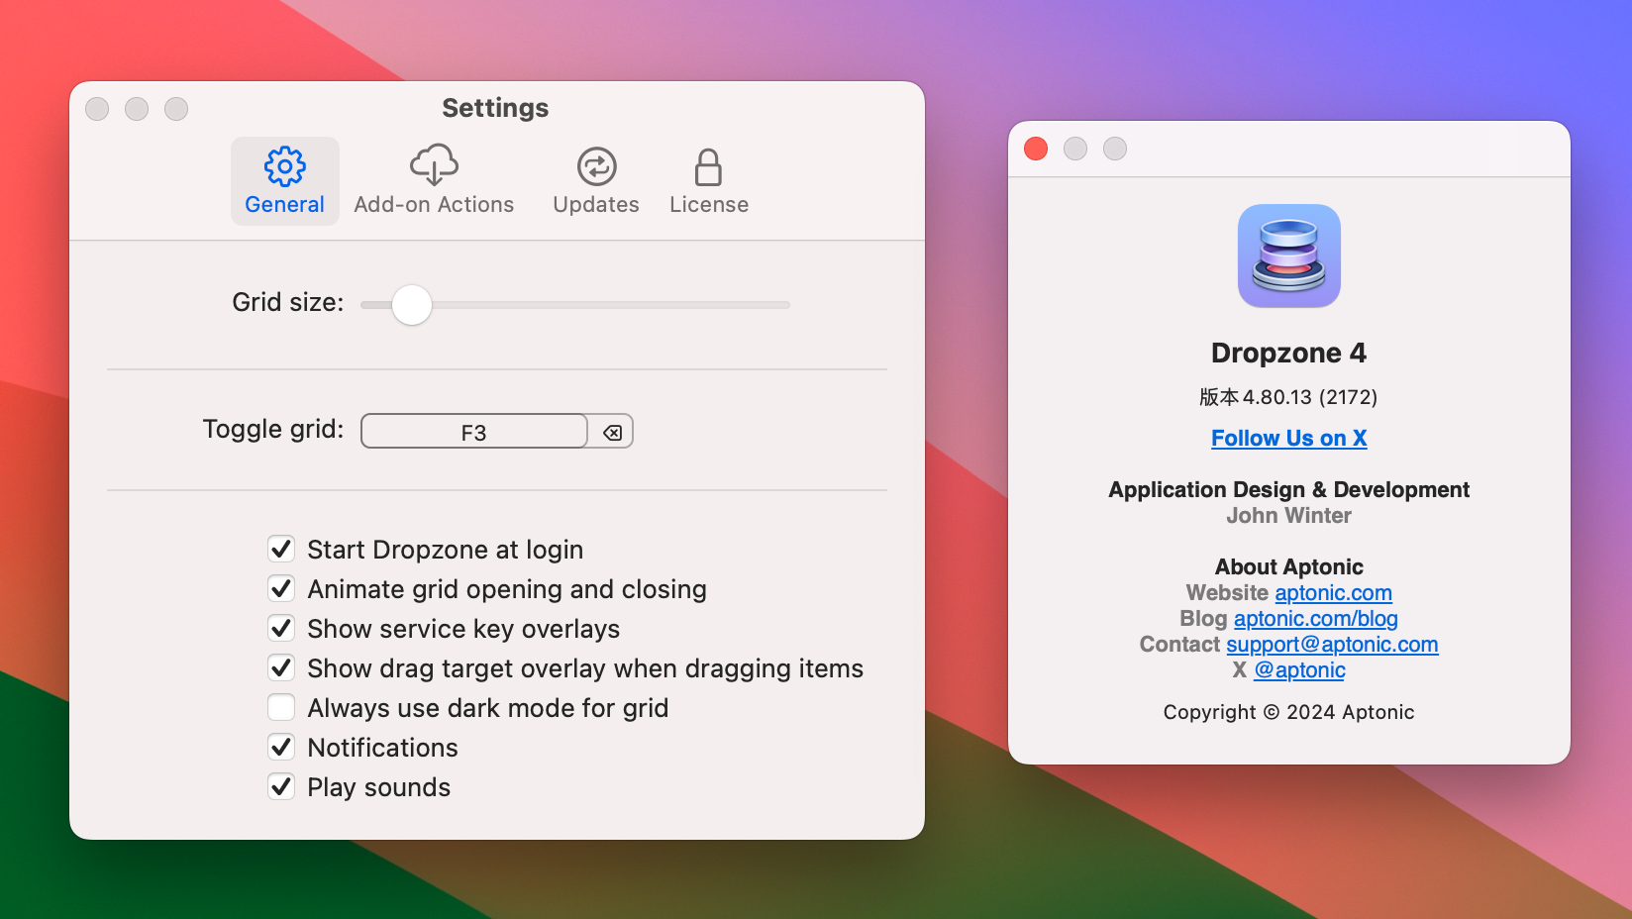Screen dimensions: 1632x919
Task: Select the General tab gear icon
Action: pyautogui.click(x=284, y=165)
